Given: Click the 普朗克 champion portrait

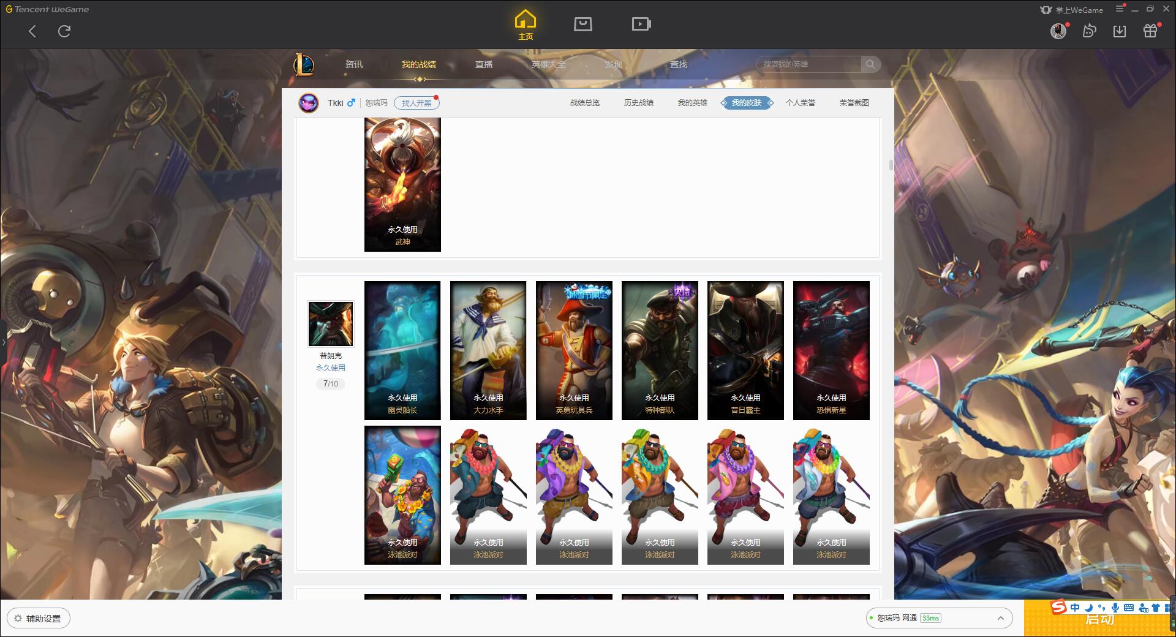Looking at the screenshot, I should pos(331,323).
